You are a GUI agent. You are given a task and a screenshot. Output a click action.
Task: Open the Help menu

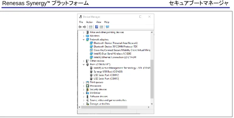point(107,22)
